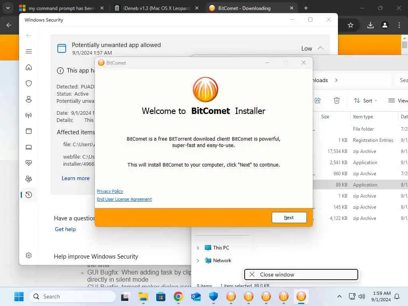The width and height of the screenshot is (408, 306).
Task: Open End User License Agreement link
Action: pyautogui.click(x=124, y=199)
